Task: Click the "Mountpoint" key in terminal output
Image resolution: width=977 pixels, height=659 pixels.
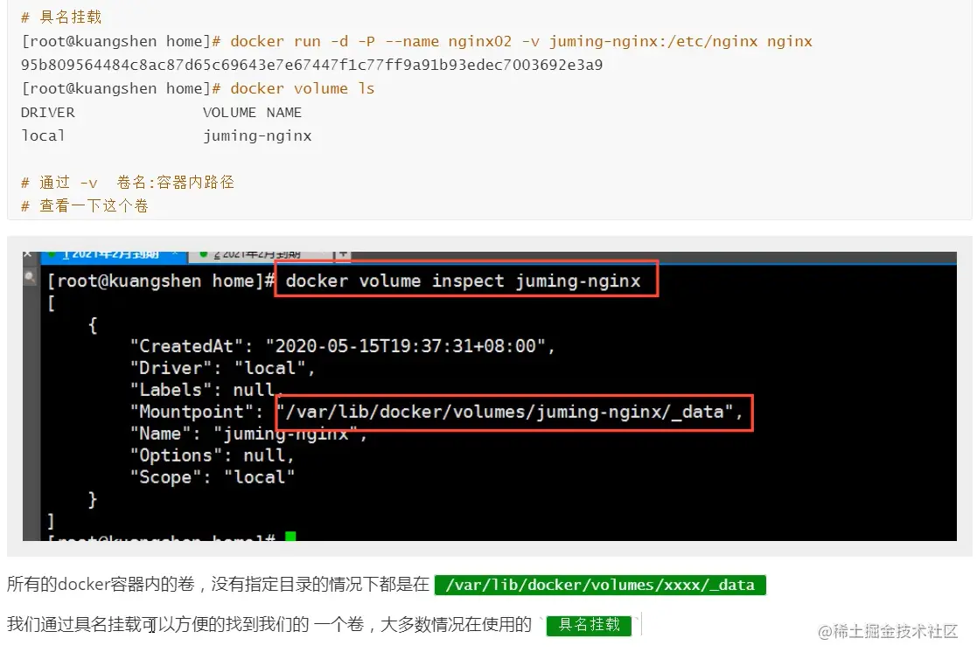Action: click(x=197, y=412)
